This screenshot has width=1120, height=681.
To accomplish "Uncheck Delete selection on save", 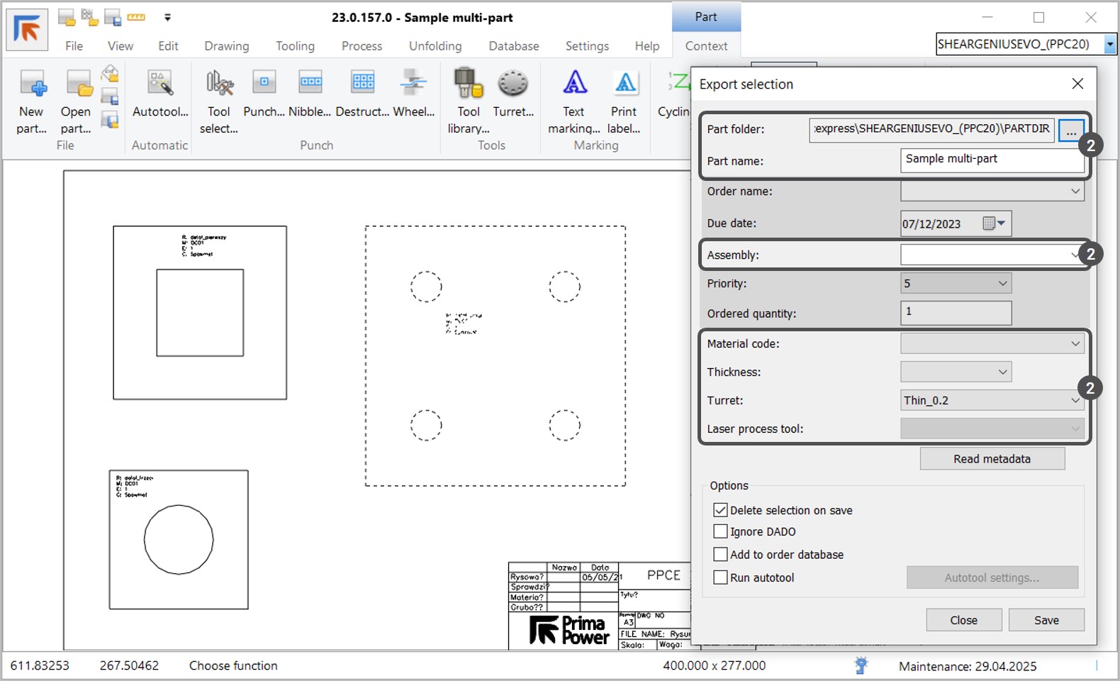I will point(720,510).
